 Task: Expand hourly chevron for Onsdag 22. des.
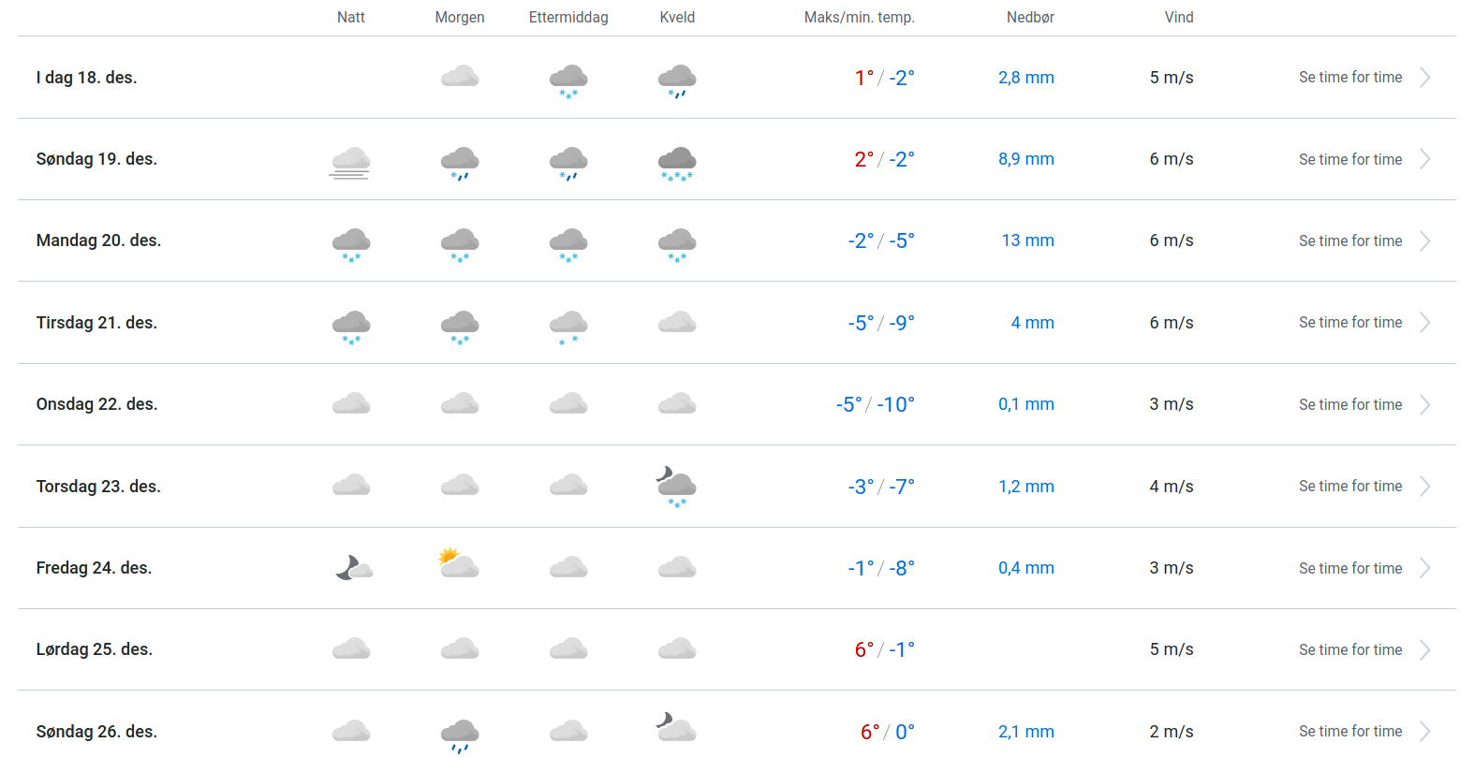pos(1424,405)
